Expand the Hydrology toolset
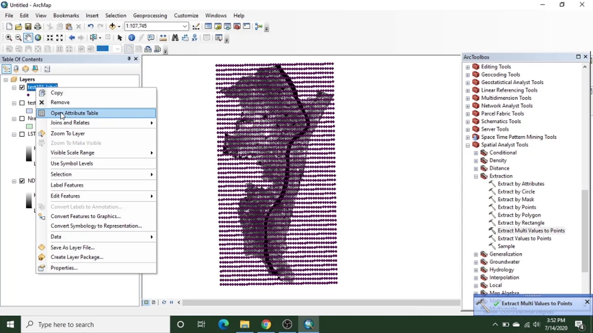 click(476, 270)
